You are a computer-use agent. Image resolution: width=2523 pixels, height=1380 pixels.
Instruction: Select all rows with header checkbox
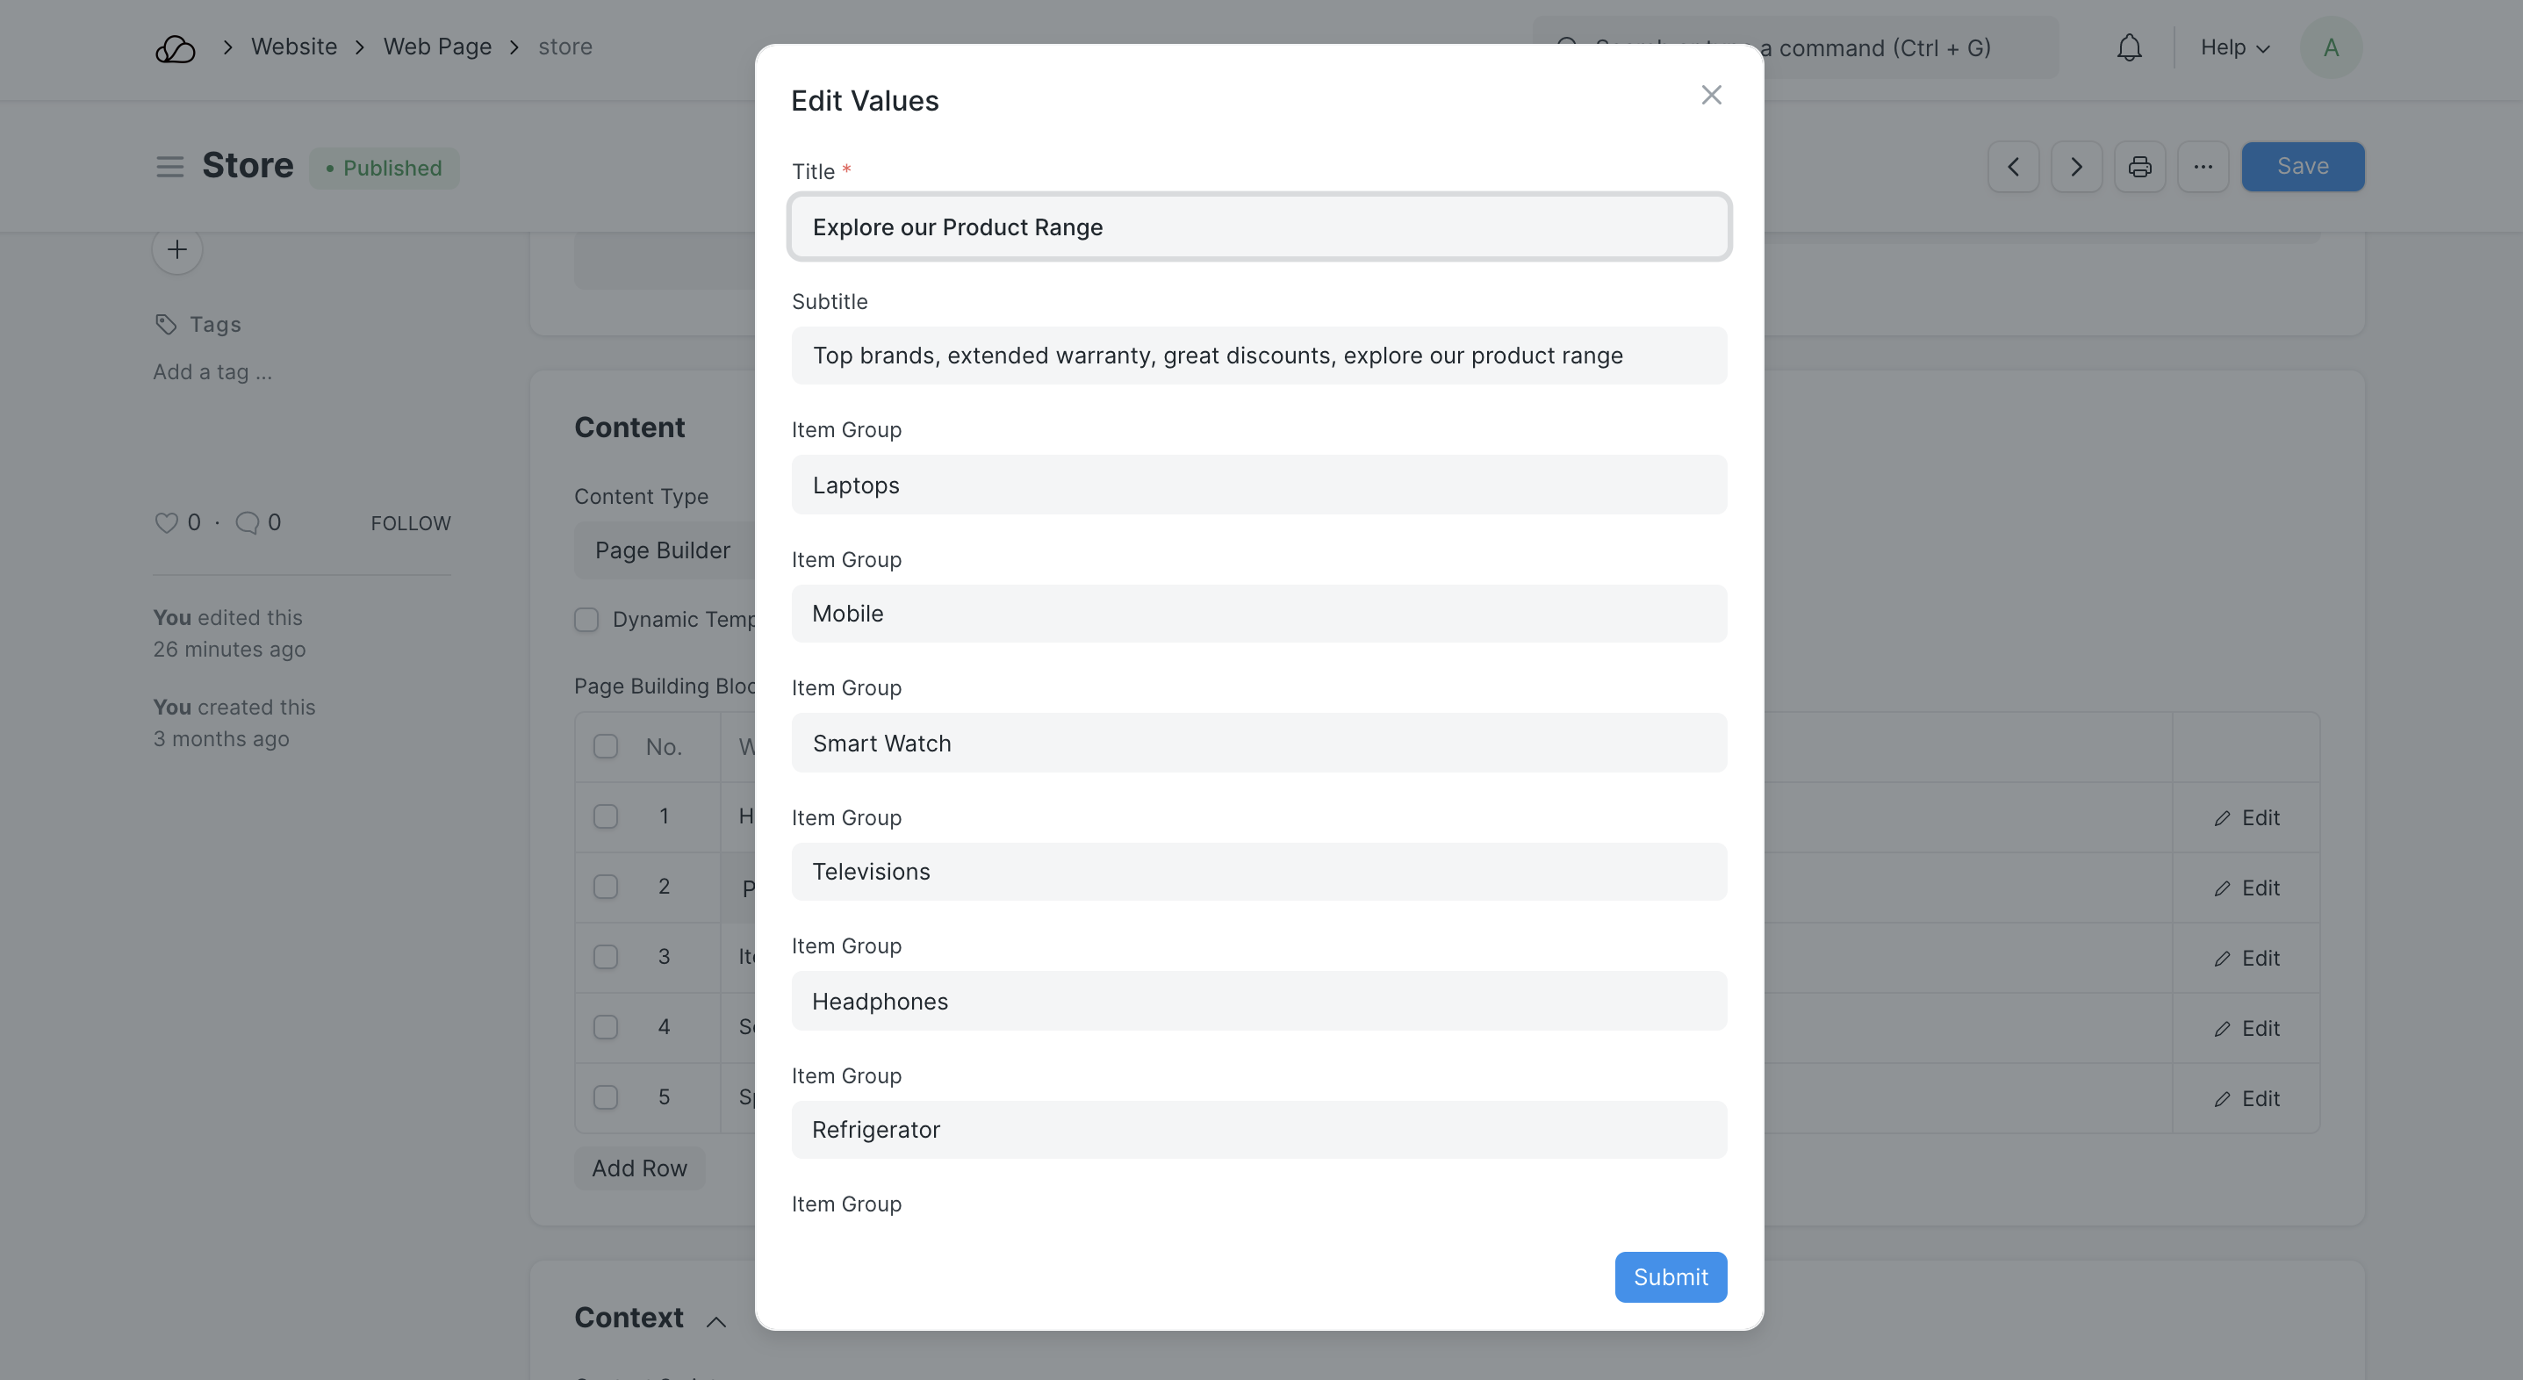[605, 746]
